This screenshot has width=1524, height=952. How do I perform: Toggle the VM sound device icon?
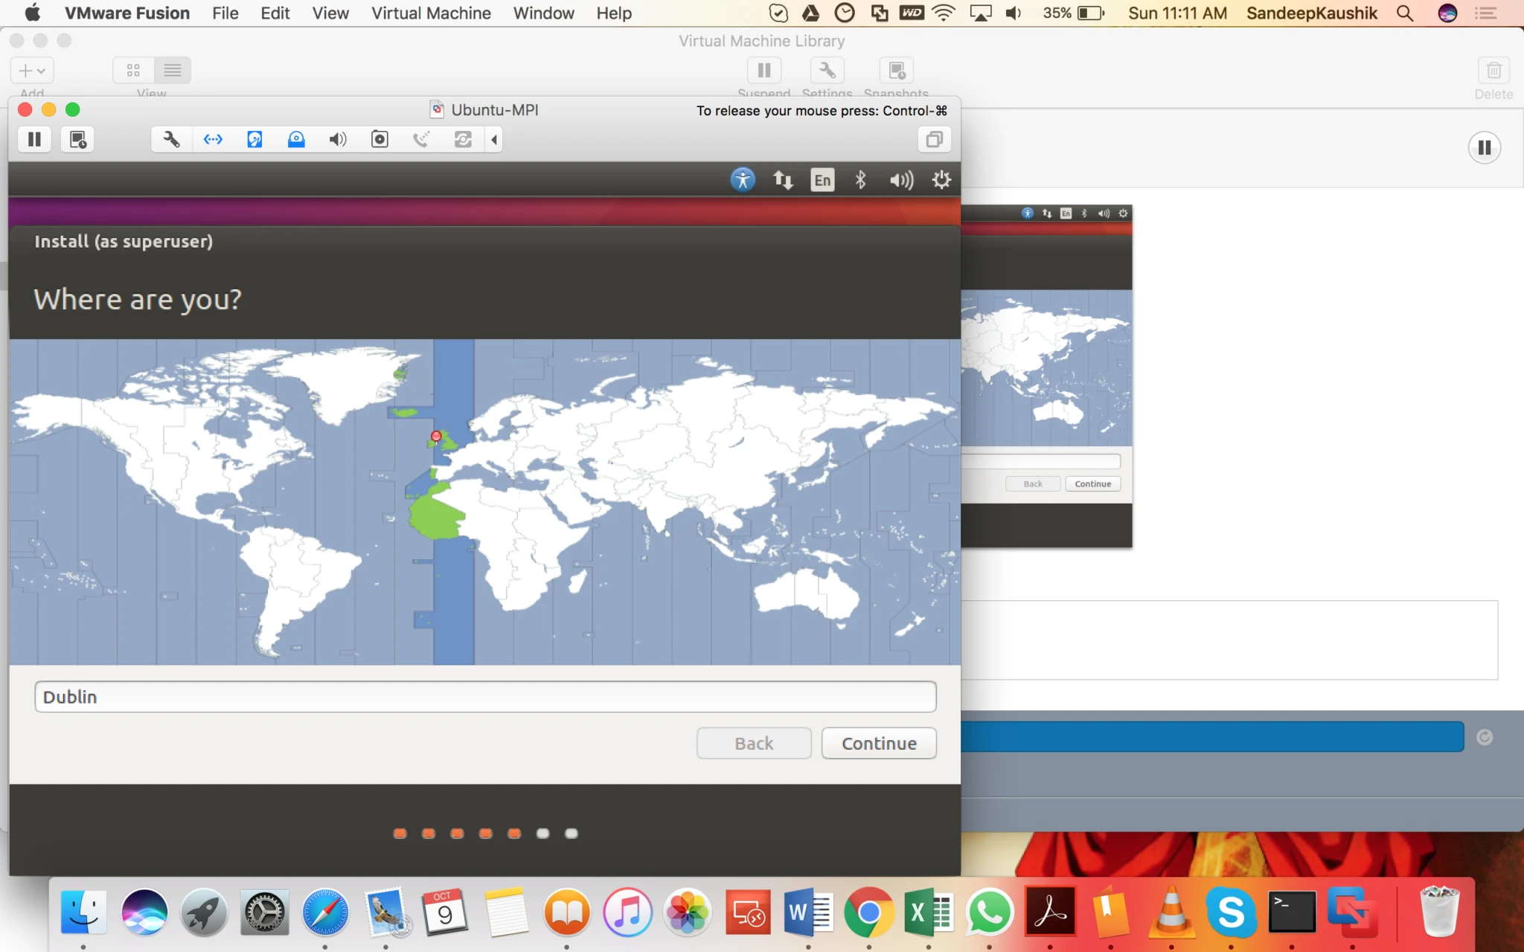click(x=338, y=139)
